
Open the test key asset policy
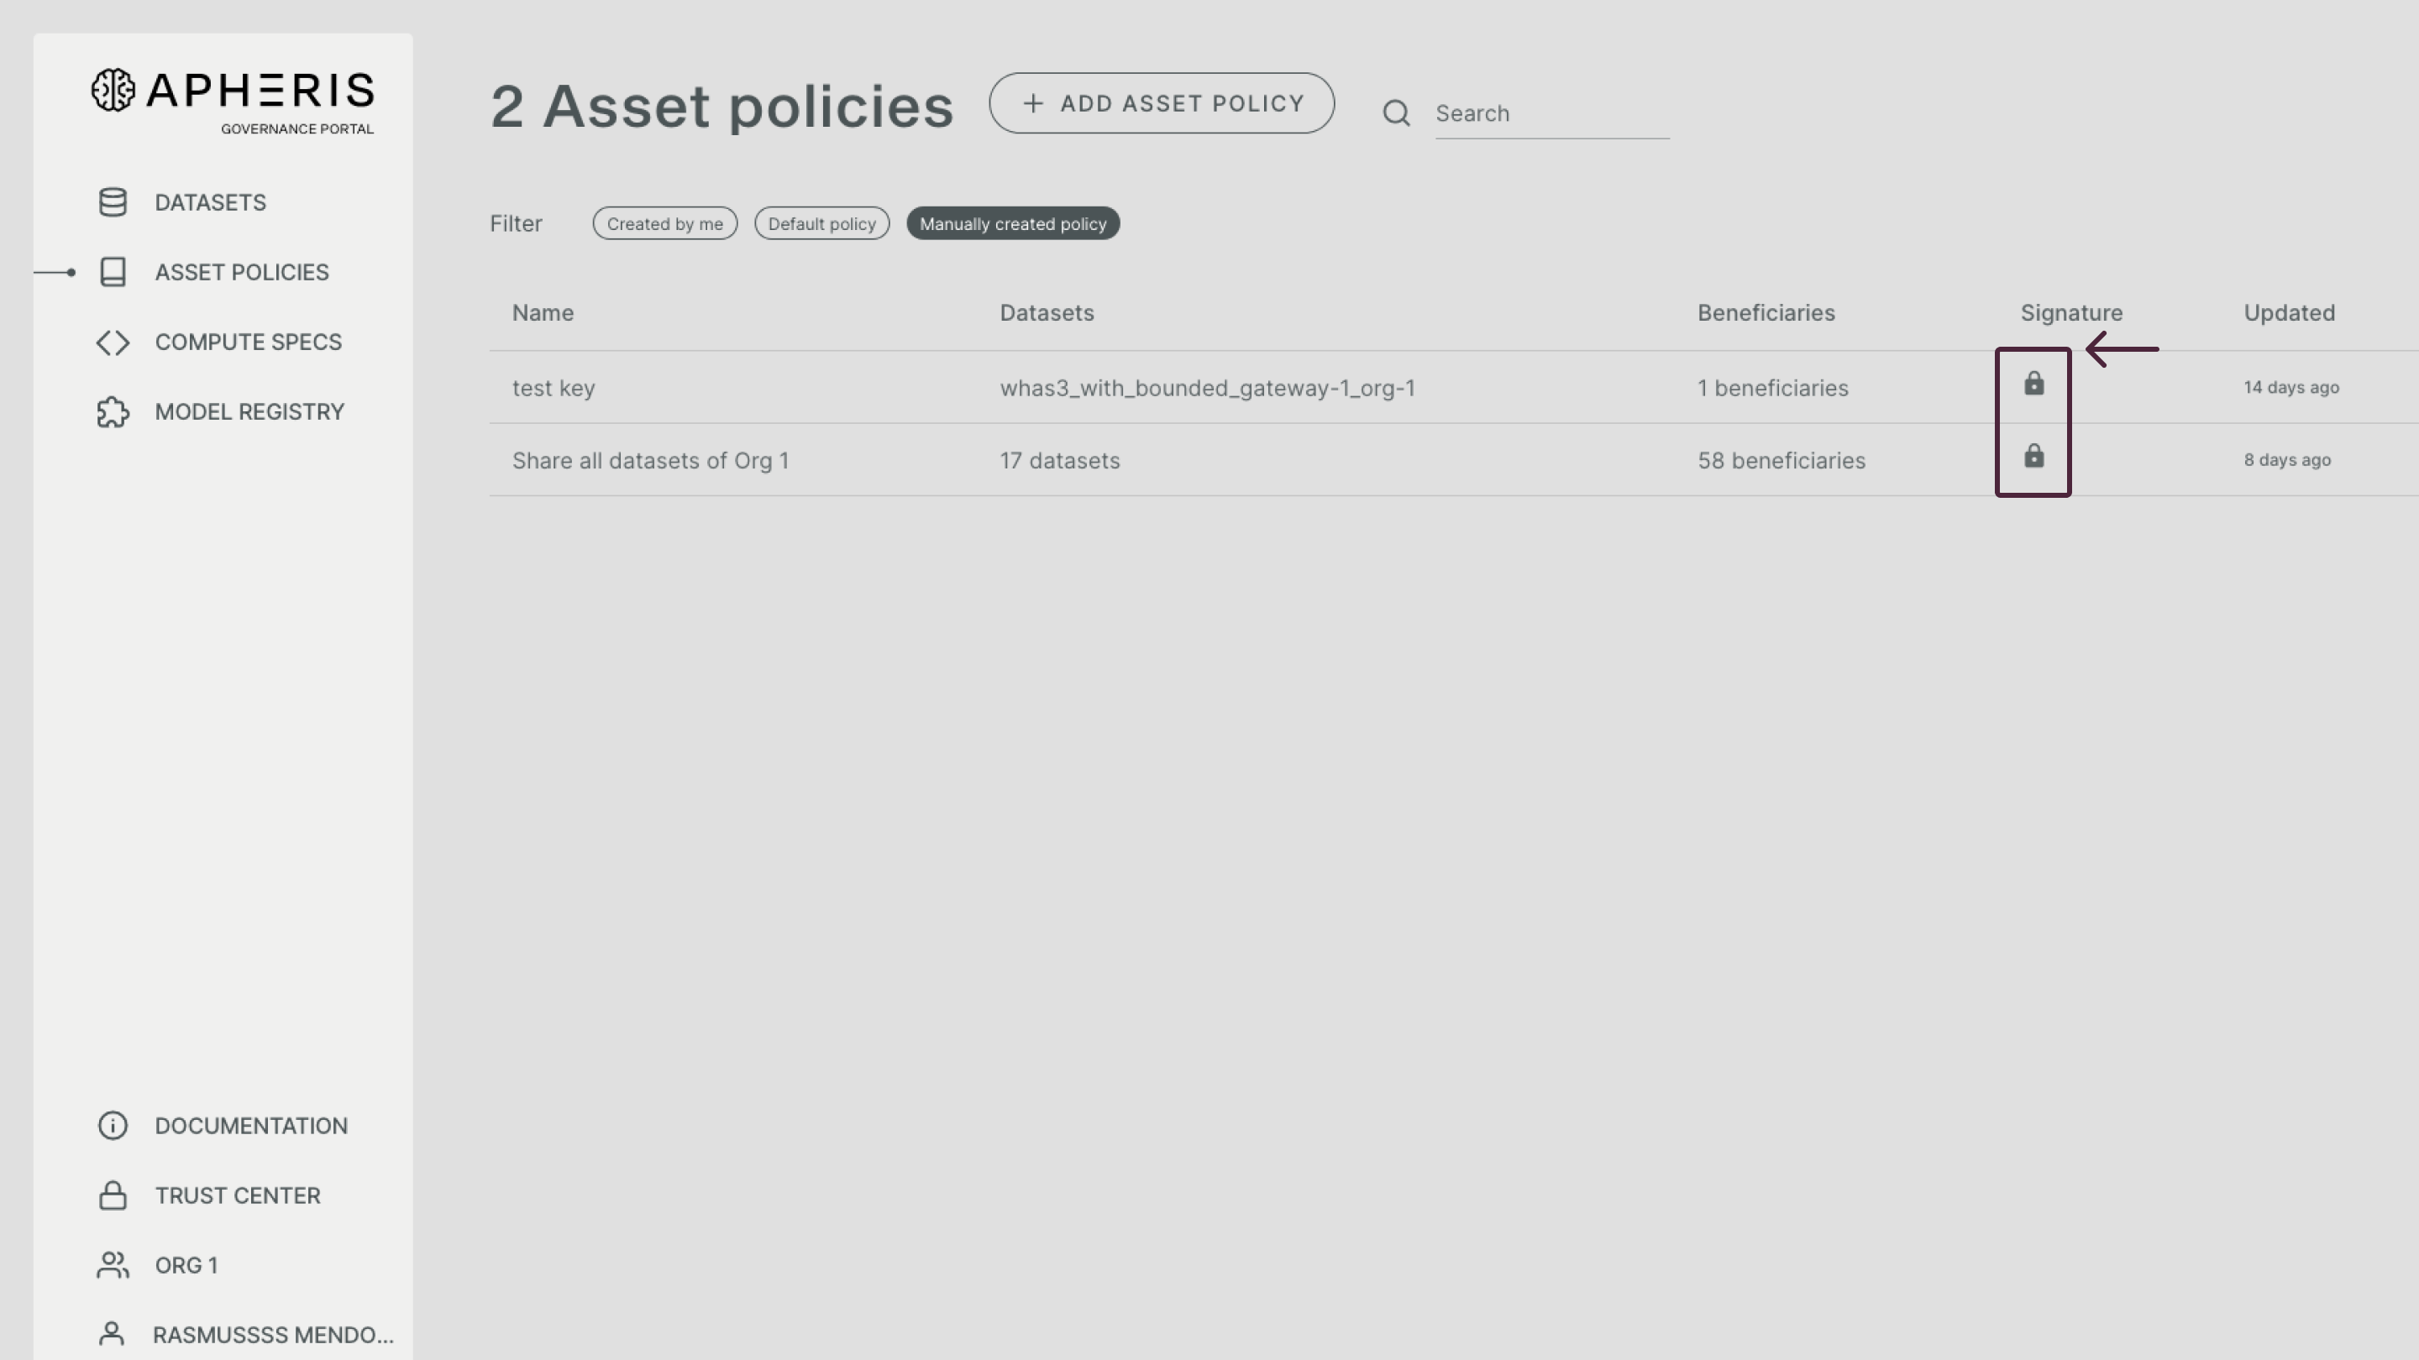point(554,387)
